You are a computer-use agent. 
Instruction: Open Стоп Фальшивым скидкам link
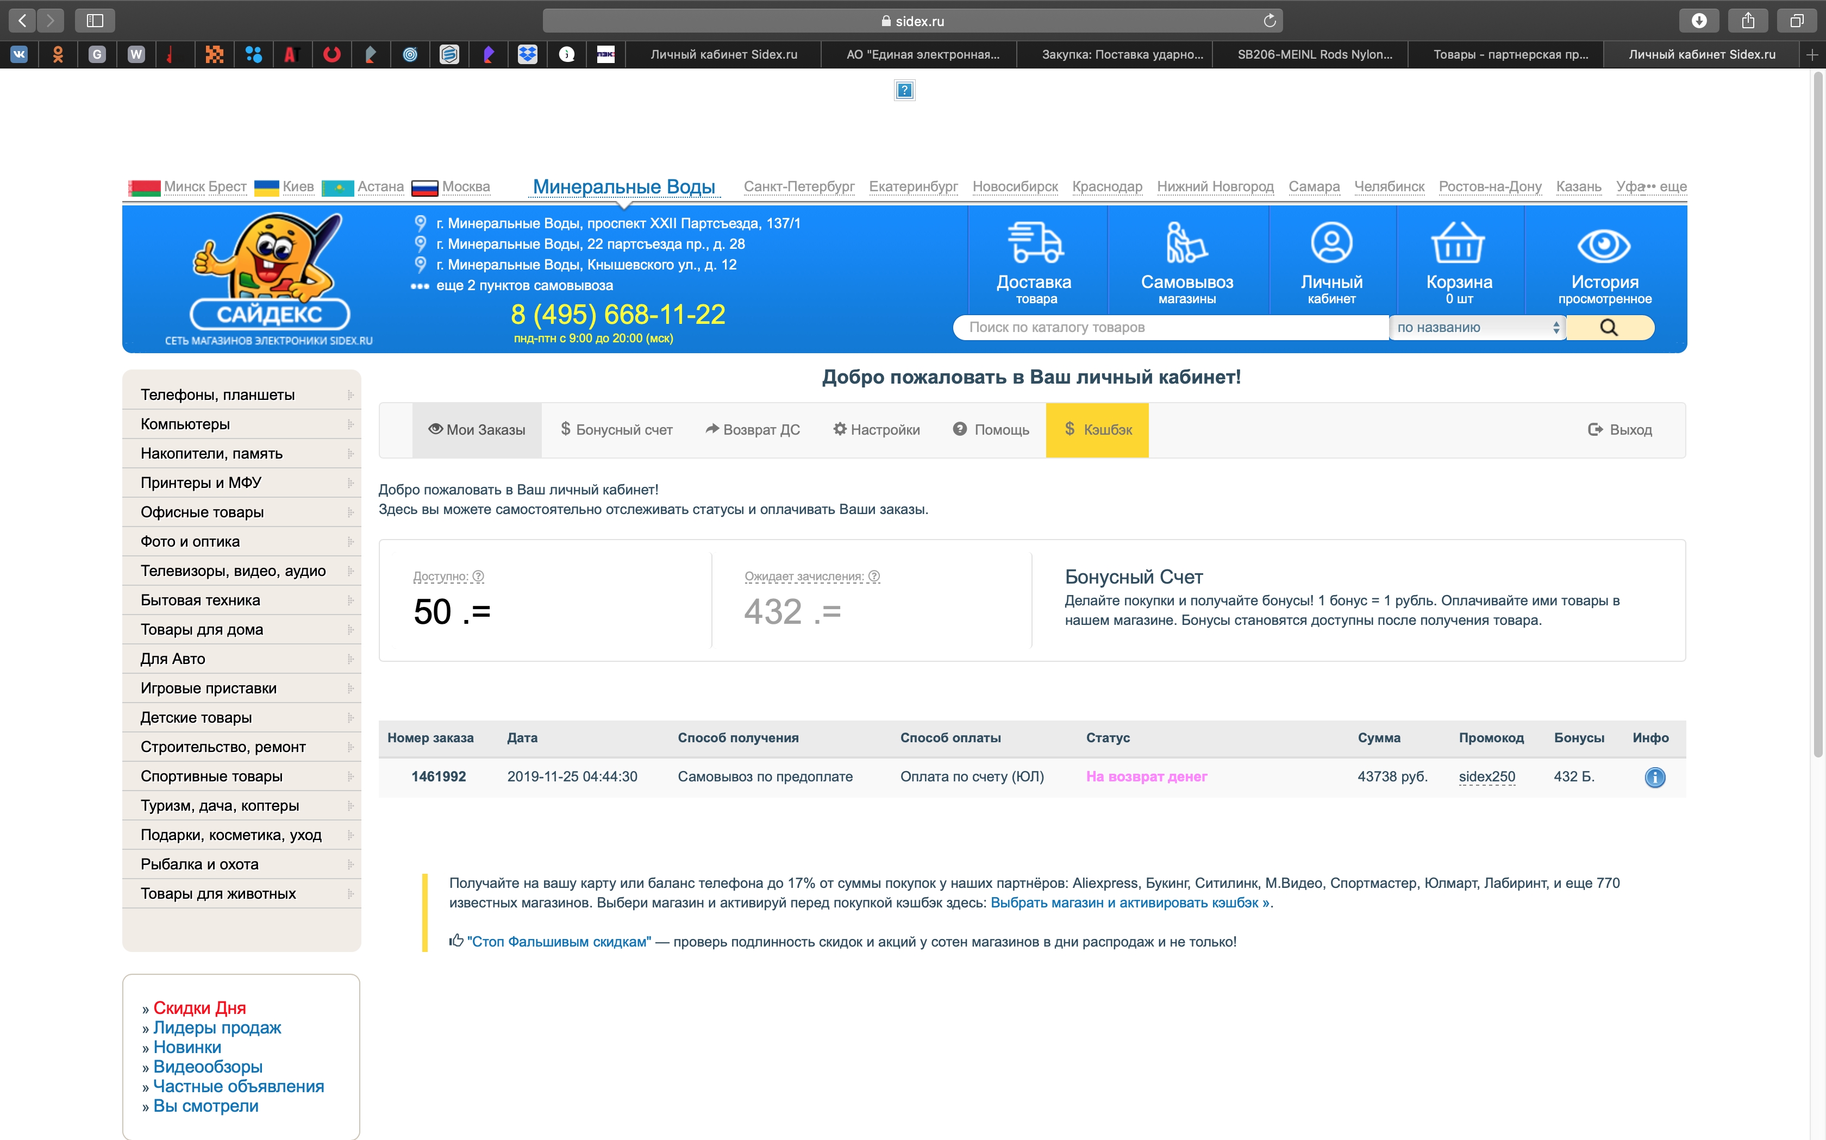point(559,942)
